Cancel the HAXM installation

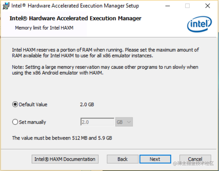pyautogui.click(x=195, y=159)
